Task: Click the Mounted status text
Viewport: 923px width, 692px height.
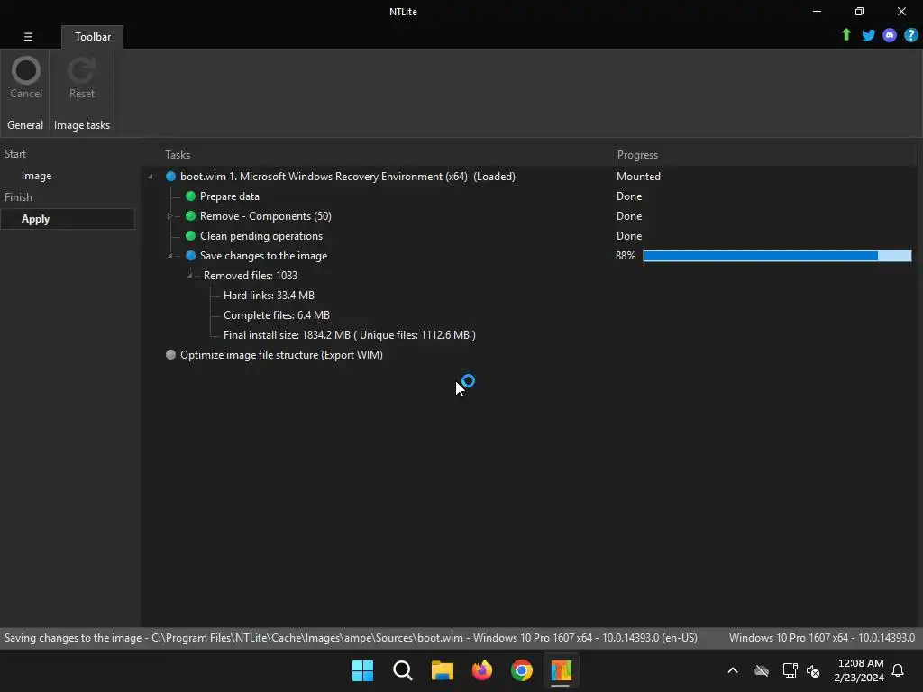Action: 638,177
